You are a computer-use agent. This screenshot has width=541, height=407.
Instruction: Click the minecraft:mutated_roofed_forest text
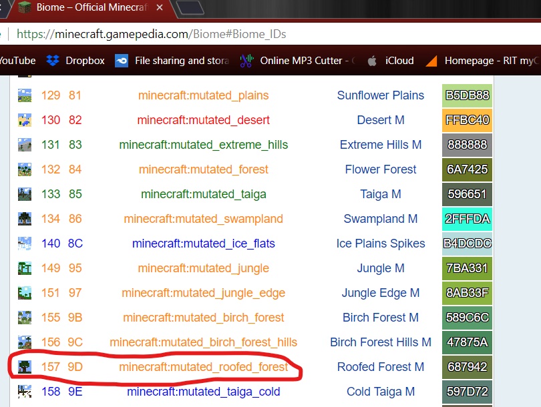(x=203, y=367)
